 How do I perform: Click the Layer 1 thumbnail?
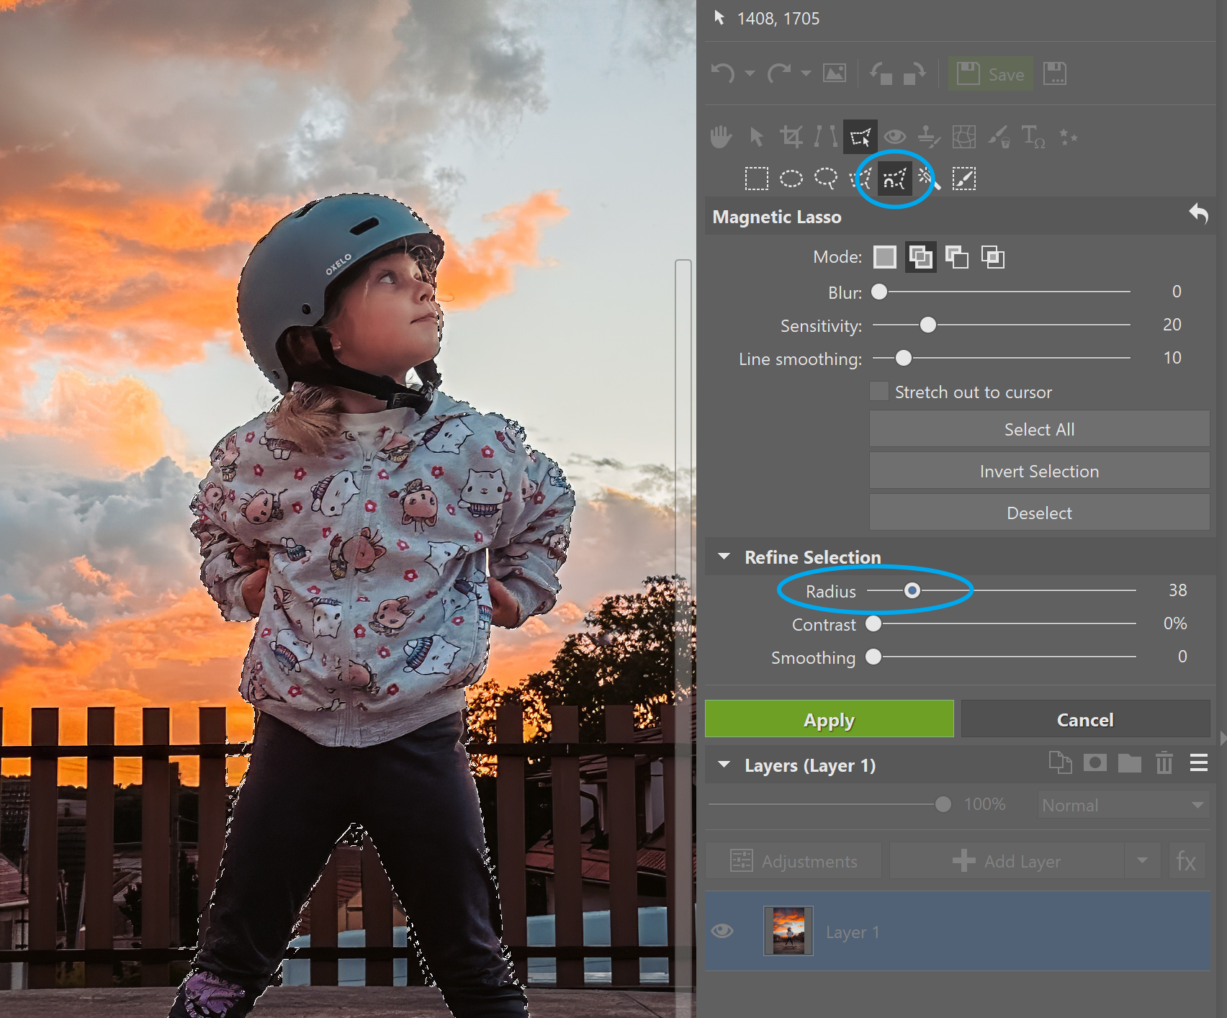788,931
